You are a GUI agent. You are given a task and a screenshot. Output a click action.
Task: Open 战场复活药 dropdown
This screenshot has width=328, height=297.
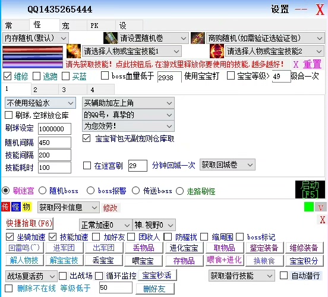pyautogui.click(x=31, y=276)
